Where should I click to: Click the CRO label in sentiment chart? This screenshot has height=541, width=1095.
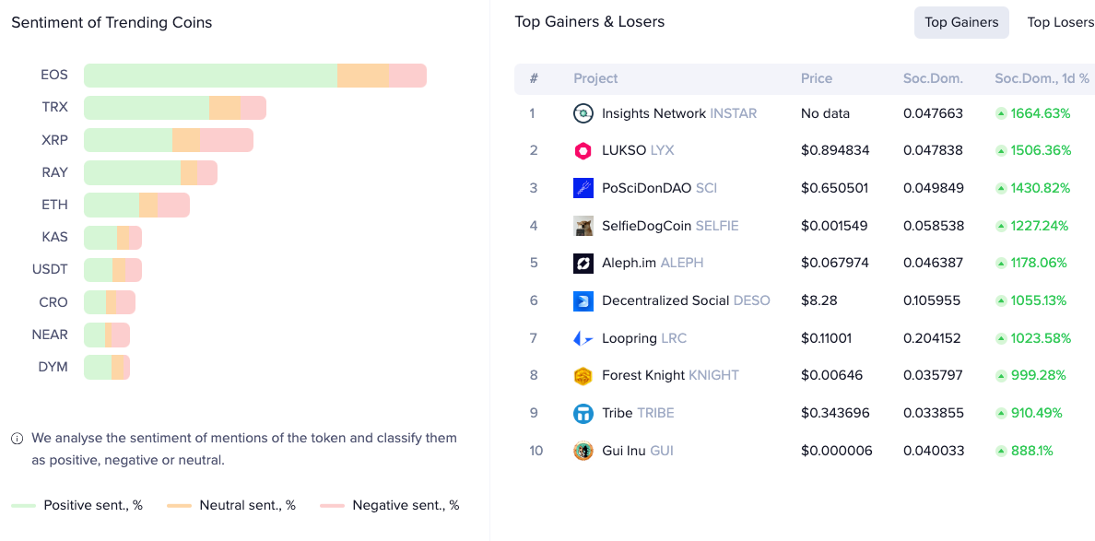[x=53, y=302]
